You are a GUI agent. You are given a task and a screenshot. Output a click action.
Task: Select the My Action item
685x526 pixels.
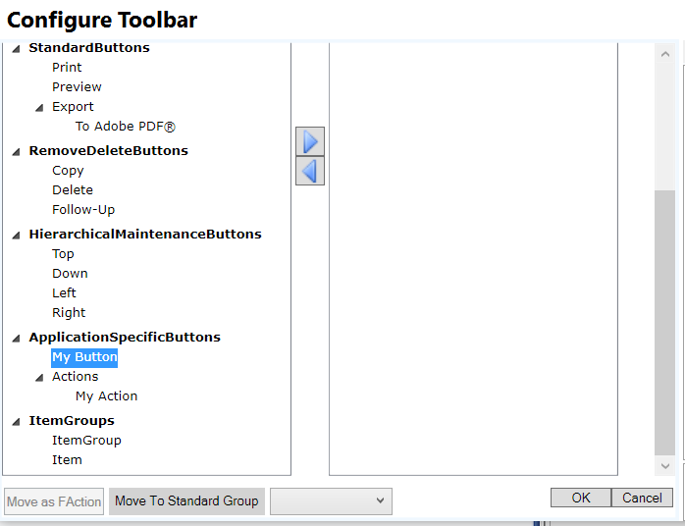[106, 396]
